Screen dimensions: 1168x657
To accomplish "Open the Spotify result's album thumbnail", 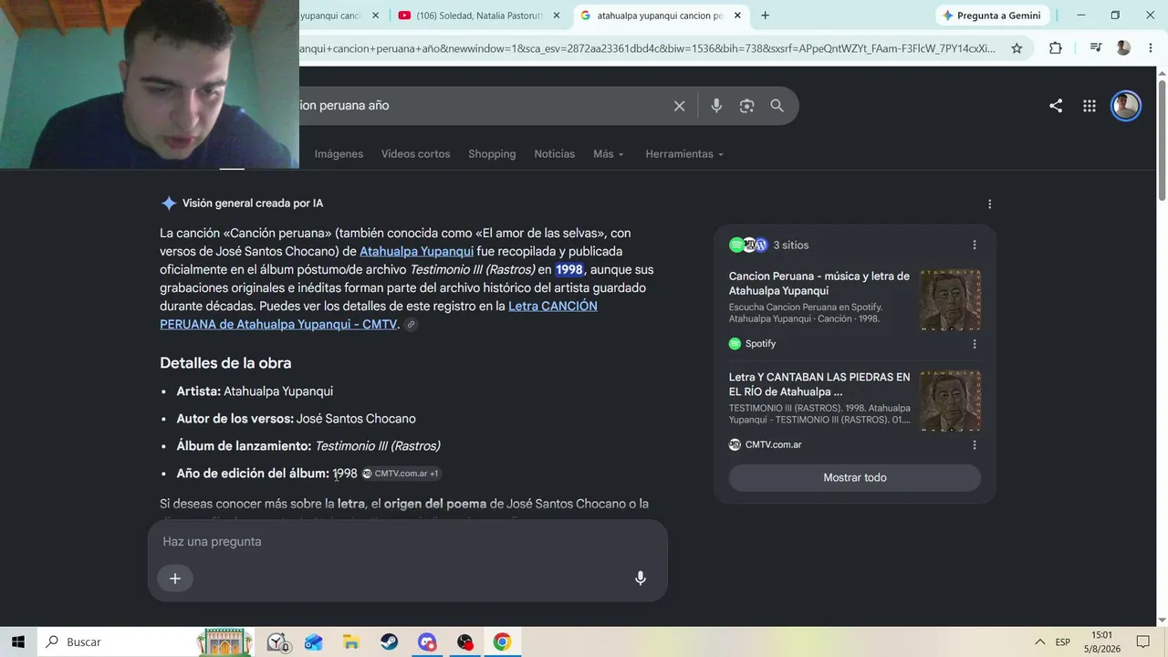I will [x=950, y=300].
